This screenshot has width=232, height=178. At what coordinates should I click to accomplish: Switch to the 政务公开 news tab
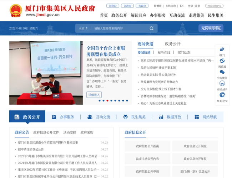click(172, 44)
